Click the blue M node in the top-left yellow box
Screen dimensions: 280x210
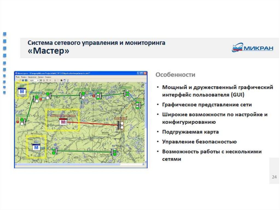pyautogui.click(x=22, y=91)
